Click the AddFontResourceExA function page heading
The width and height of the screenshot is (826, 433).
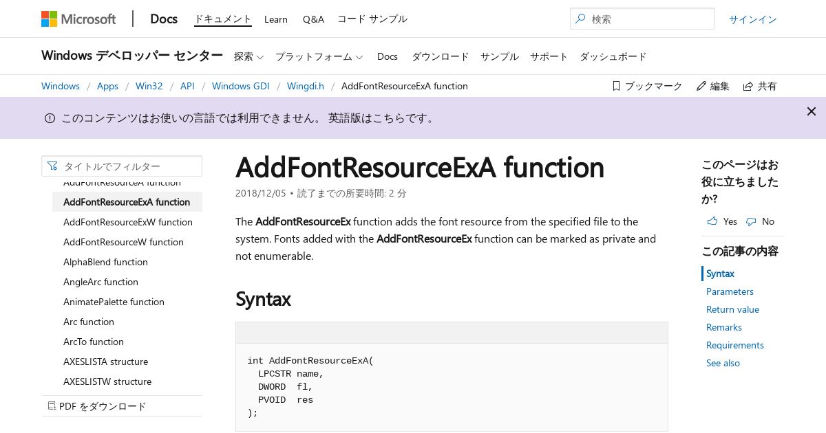point(420,168)
